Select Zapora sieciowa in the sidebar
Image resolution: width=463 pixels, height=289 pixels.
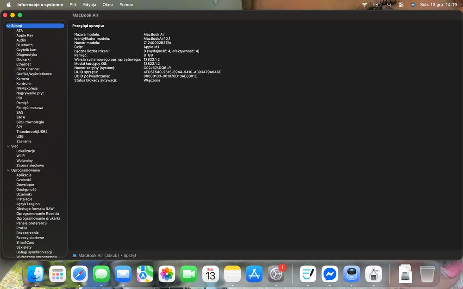pyautogui.click(x=30, y=166)
